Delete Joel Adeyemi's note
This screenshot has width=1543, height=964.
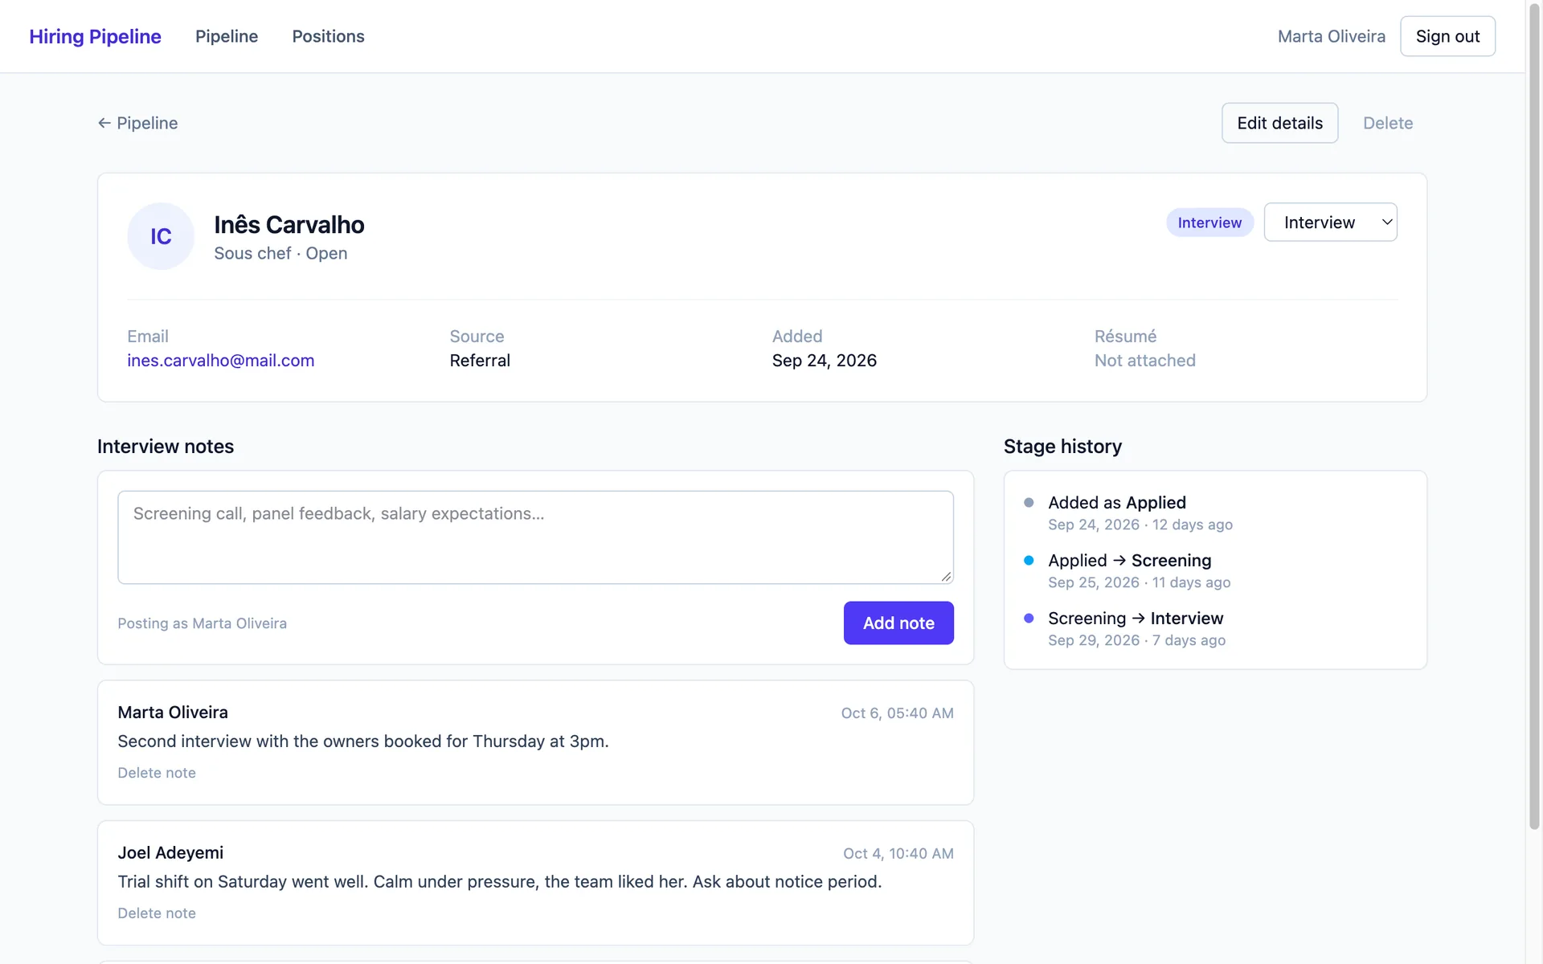[157, 913]
